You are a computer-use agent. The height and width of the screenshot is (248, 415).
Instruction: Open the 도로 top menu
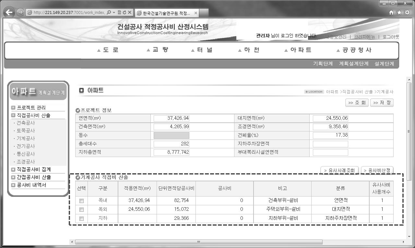108,50
